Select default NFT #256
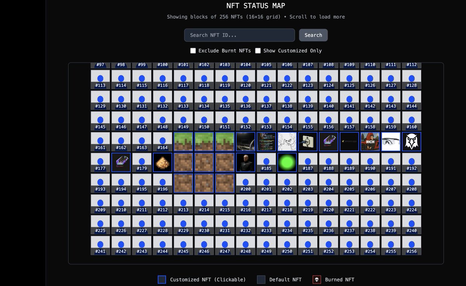Viewport: 466px width, 286px height. pos(412,245)
